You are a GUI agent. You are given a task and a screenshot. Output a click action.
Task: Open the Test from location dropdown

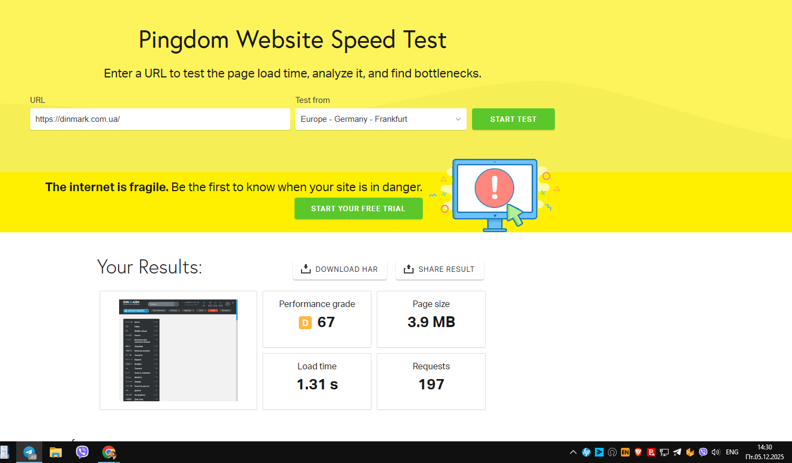pos(381,119)
